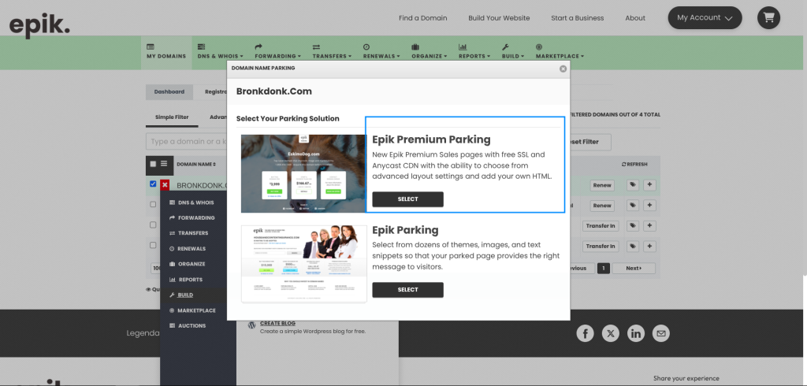
Task: Expand Reports in the top navigation
Action: coord(474,51)
